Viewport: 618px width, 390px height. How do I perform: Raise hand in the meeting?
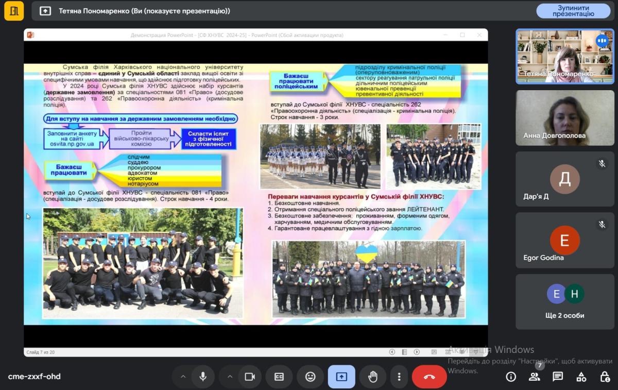point(373,377)
